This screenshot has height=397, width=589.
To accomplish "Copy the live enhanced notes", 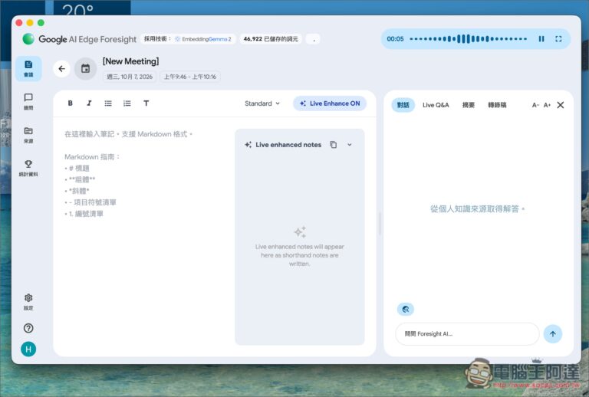I will click(333, 145).
